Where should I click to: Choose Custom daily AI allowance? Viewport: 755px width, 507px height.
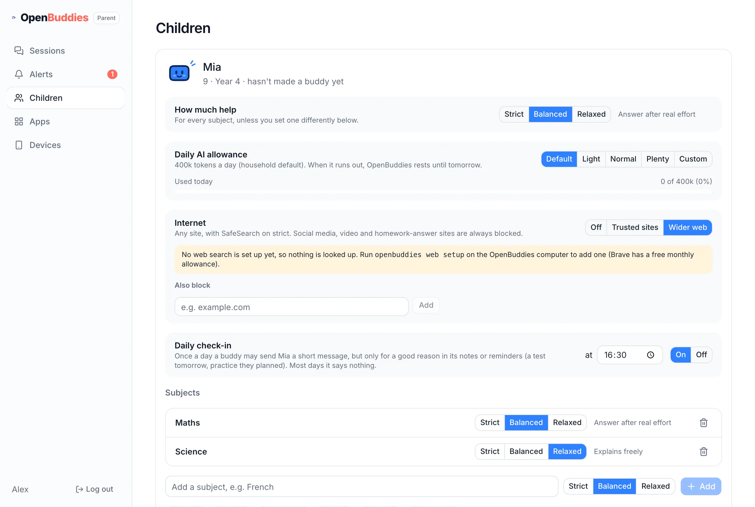point(693,159)
